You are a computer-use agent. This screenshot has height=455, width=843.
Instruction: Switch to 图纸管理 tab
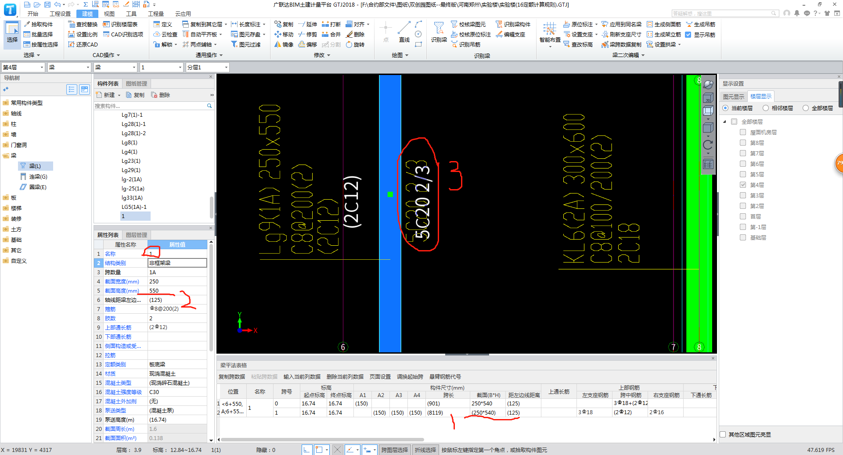(137, 83)
